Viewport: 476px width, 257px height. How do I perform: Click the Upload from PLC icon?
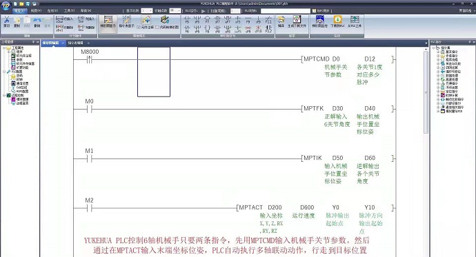click(x=355, y=22)
